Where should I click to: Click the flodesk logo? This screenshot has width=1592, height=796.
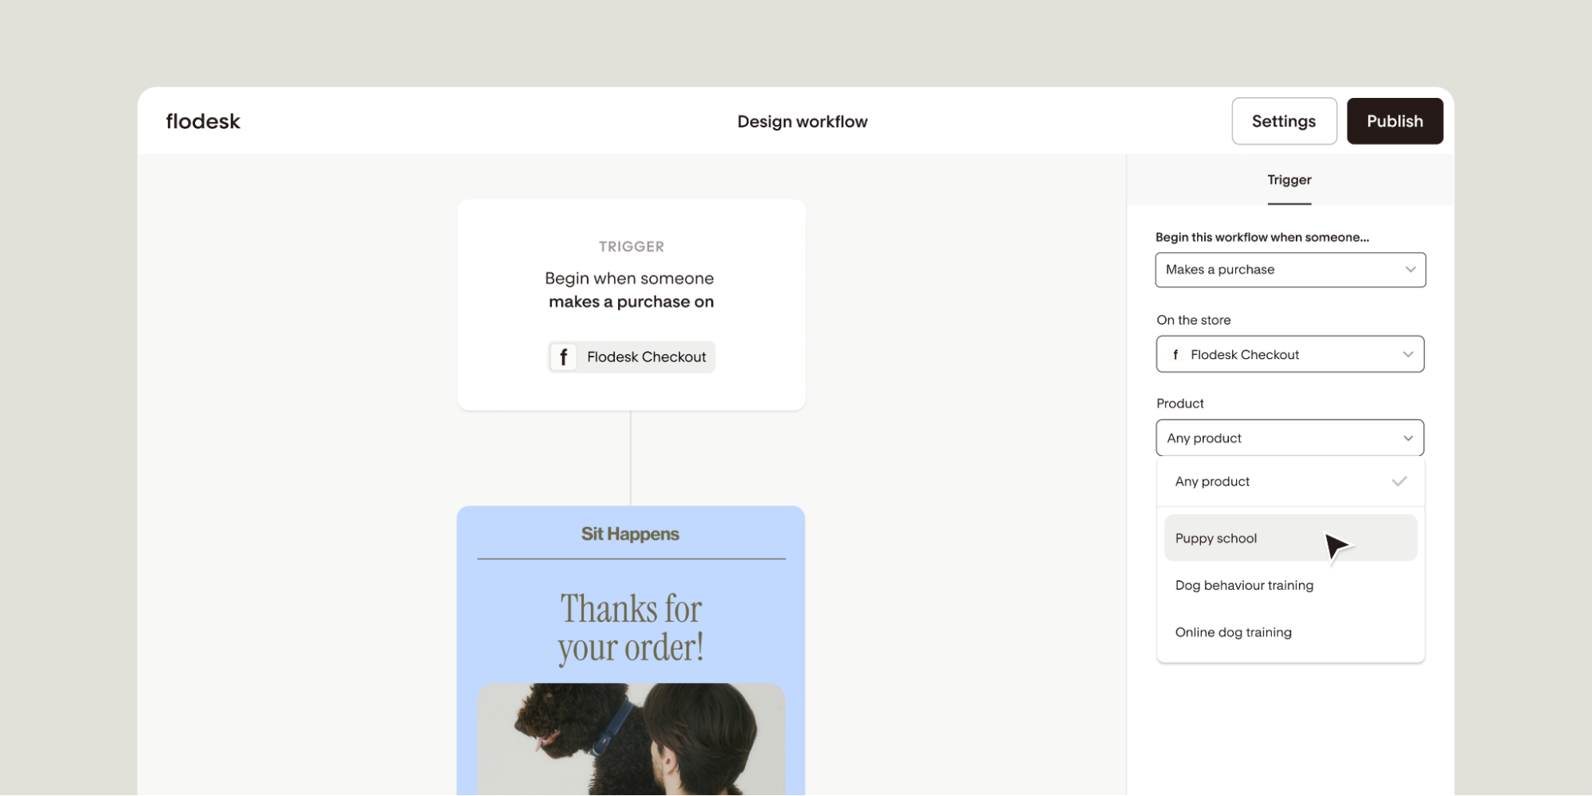pyautogui.click(x=203, y=121)
